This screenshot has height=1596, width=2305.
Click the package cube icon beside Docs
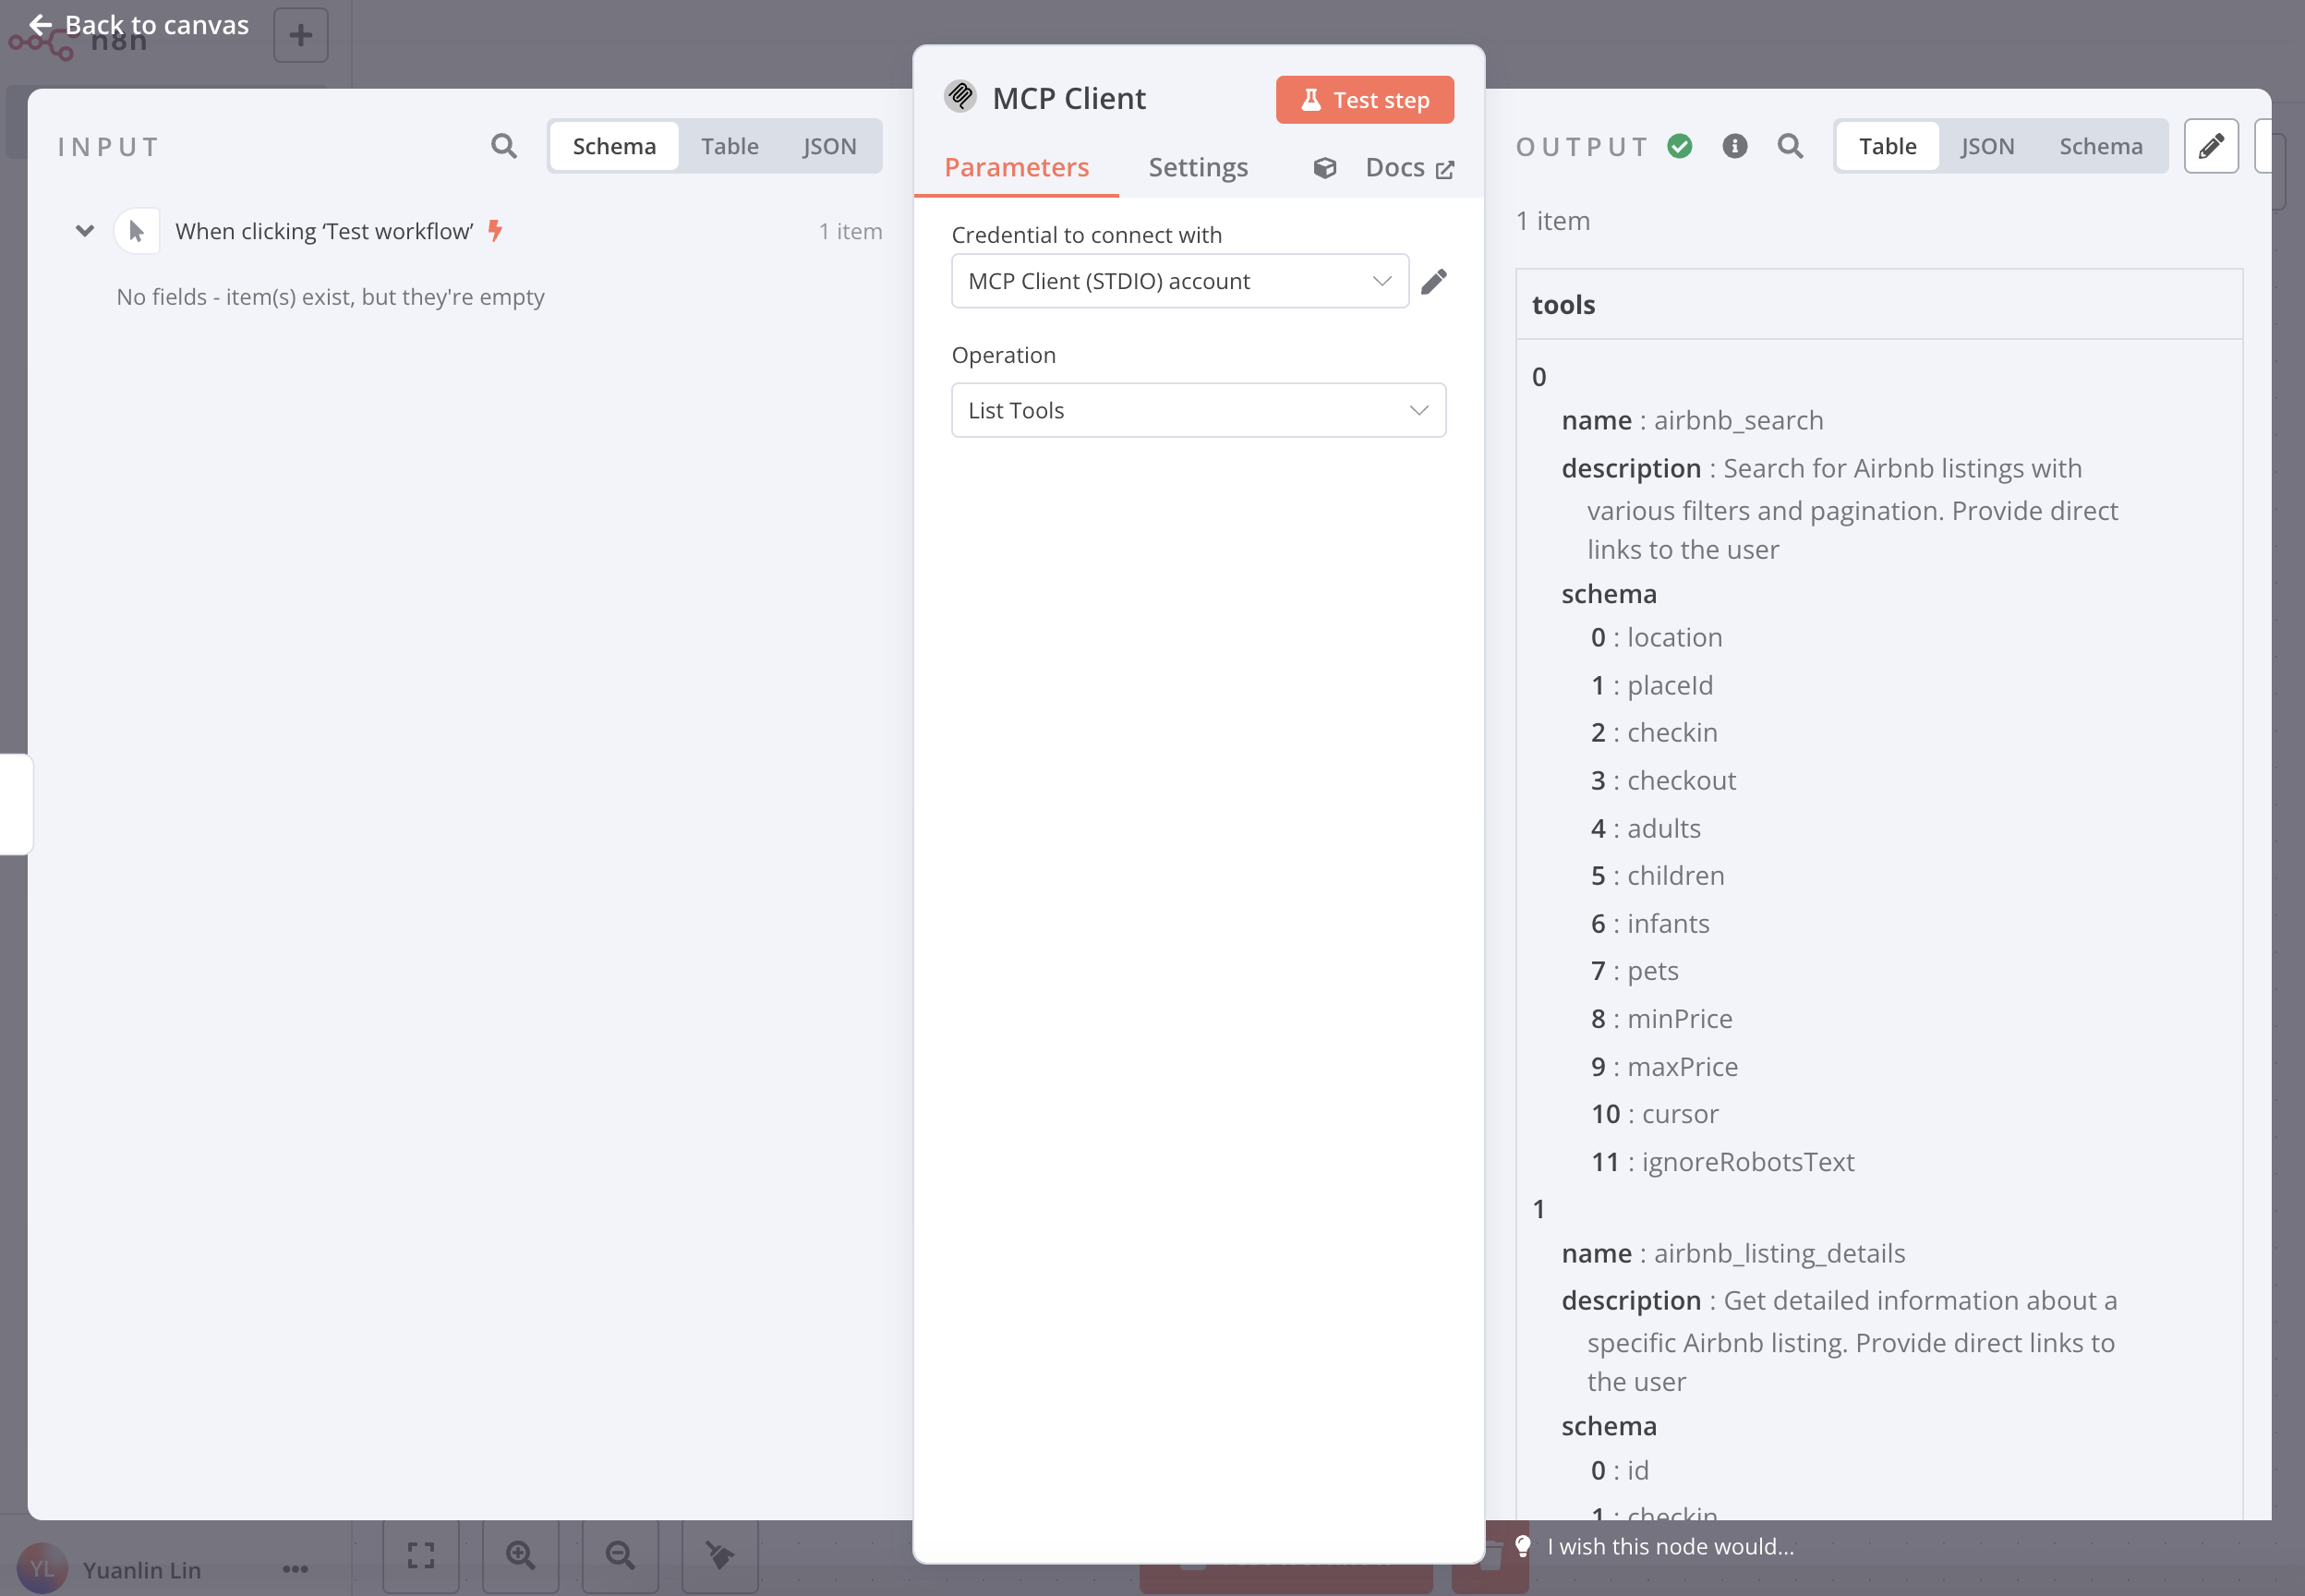pyautogui.click(x=1324, y=168)
